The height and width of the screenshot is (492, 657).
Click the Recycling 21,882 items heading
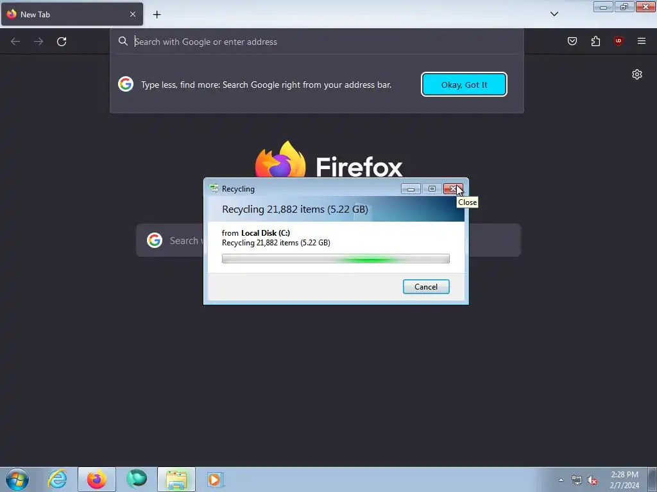295,209
